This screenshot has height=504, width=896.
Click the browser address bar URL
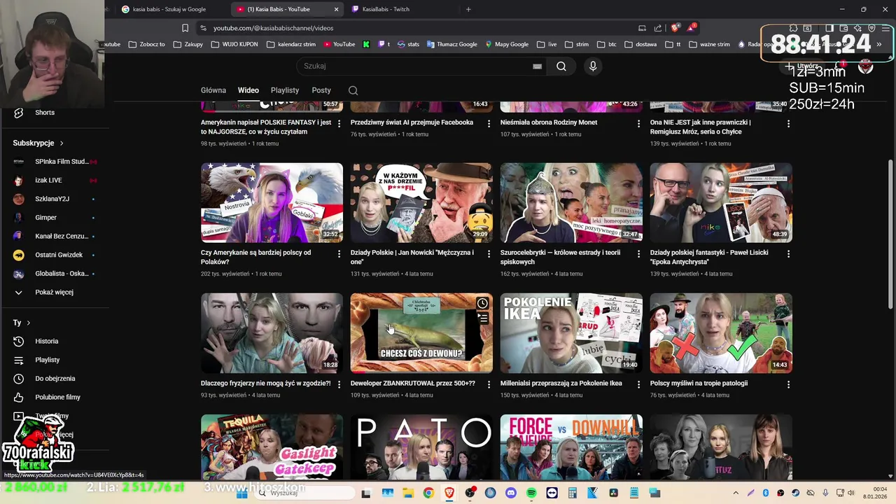tap(274, 28)
